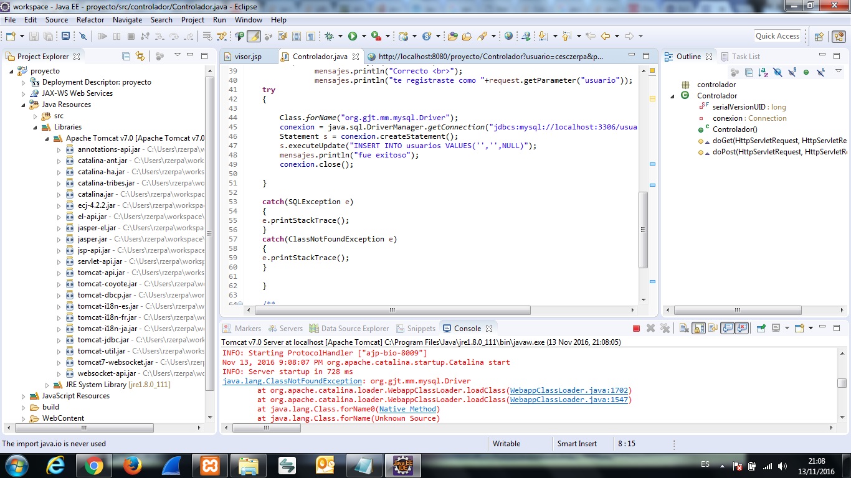Image resolution: width=851 pixels, height=478 pixels.
Task: Click the New file toolbar icon
Action: point(11,36)
